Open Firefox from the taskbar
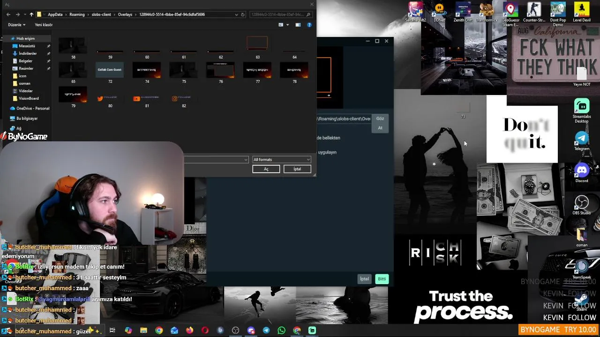The width and height of the screenshot is (600, 337). (189, 330)
